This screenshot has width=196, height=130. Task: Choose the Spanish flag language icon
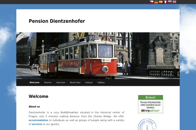click(x=161, y=2)
